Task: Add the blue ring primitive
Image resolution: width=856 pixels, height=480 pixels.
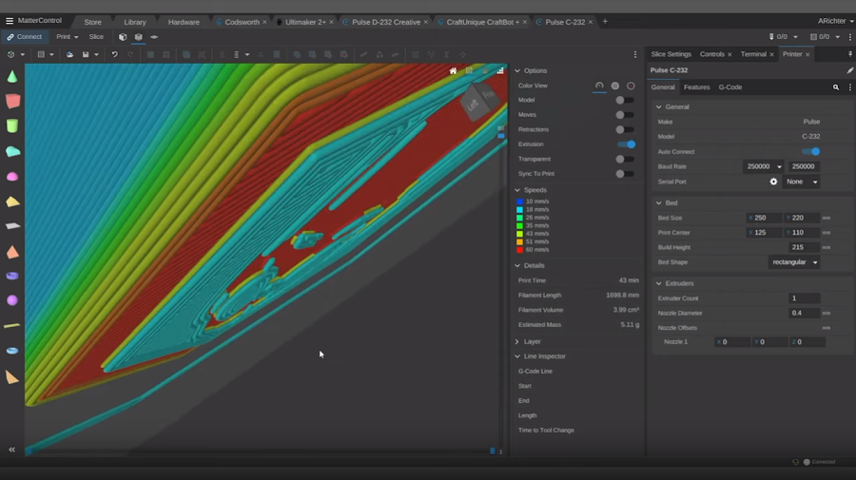Action: [12, 351]
